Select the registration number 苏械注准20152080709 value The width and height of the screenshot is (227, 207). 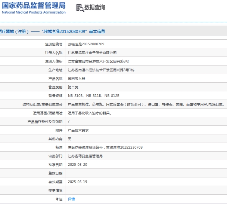(86, 44)
